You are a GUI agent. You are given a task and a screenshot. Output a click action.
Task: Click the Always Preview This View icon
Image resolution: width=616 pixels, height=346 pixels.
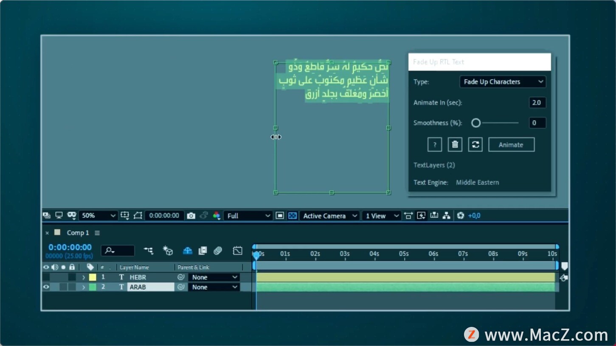46,215
